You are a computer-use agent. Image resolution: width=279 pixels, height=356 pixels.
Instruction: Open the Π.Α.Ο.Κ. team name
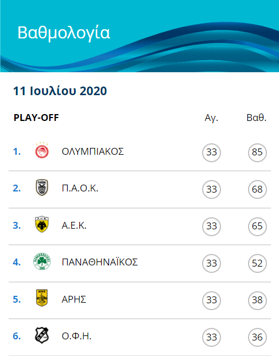point(80,189)
